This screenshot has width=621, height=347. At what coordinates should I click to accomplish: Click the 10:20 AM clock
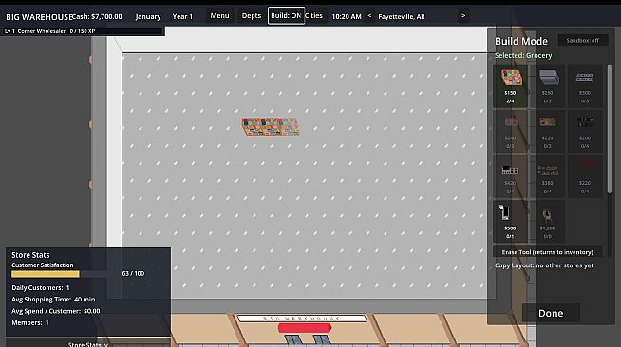tap(347, 17)
